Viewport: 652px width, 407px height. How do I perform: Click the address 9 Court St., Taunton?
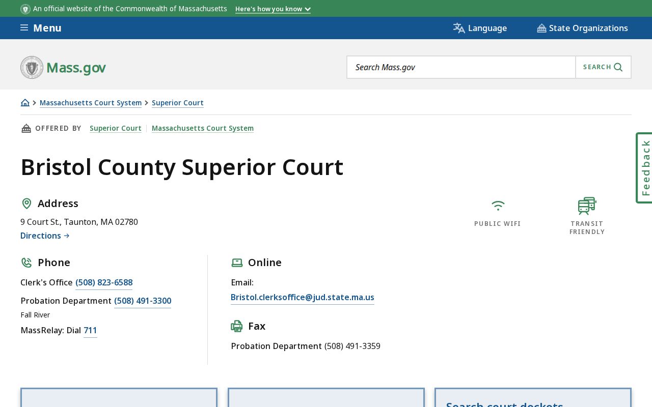(79, 222)
